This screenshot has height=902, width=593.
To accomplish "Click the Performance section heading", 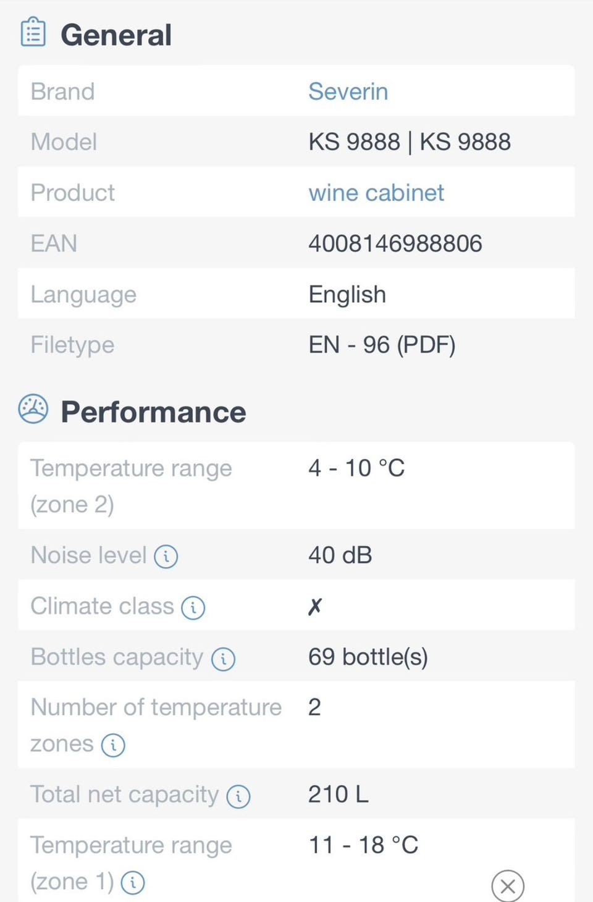I will pyautogui.click(x=153, y=412).
